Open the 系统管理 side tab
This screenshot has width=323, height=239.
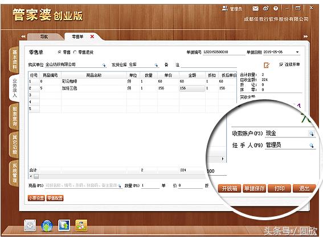(x=14, y=173)
